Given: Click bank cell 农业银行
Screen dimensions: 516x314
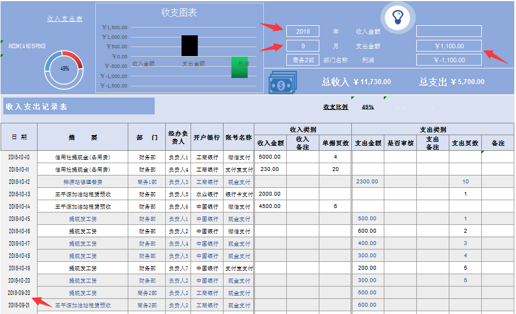Looking at the screenshot, I should pos(207,194).
